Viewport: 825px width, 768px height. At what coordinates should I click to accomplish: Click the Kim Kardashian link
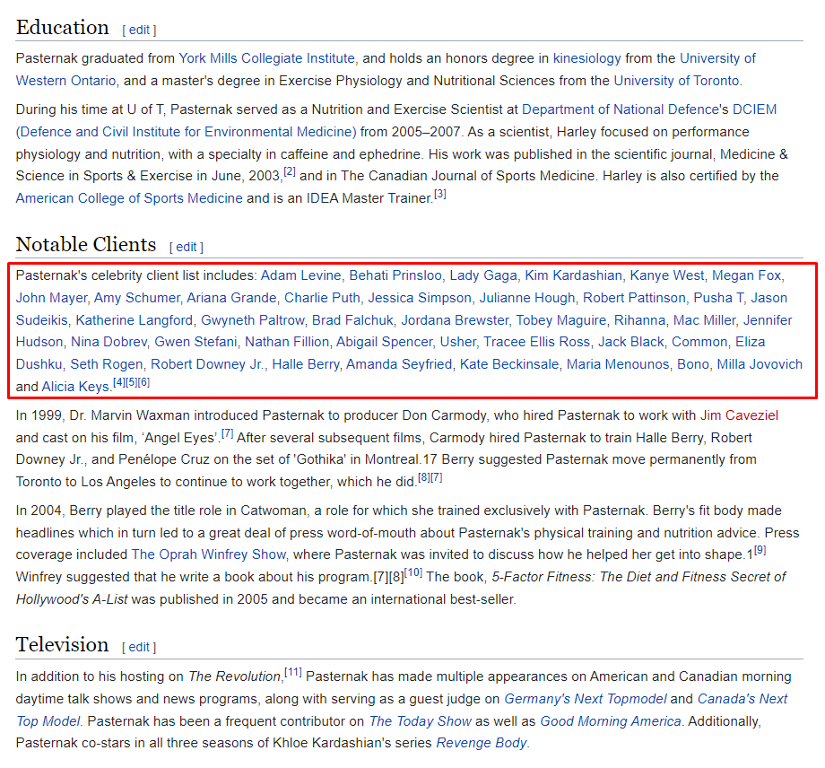(574, 275)
